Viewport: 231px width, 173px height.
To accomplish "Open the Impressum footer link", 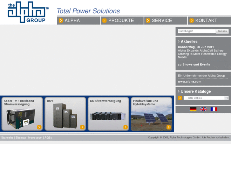I will coord(35,138).
